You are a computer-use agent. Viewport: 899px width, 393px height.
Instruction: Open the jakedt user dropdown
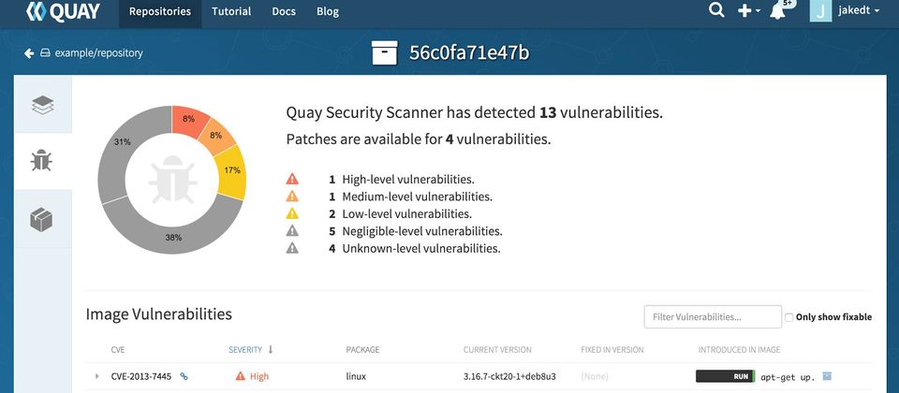(x=845, y=11)
